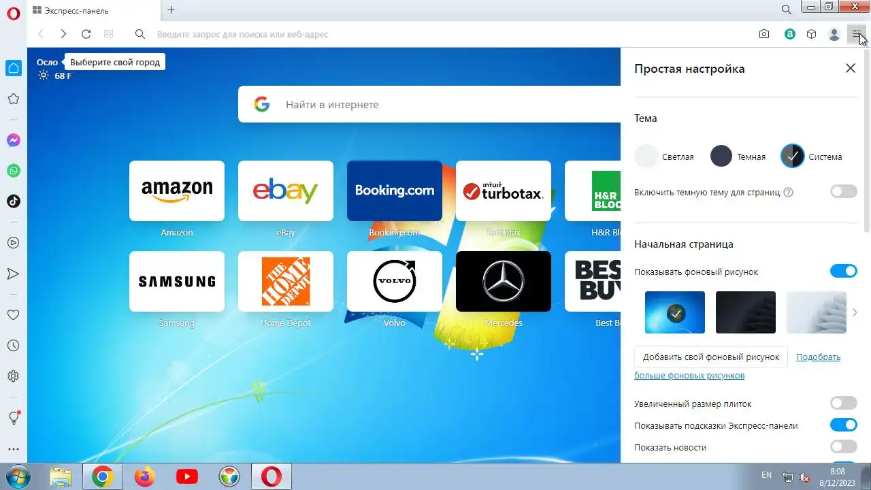Choose the blue Windows wallpaper thumbnail
Screen dimensions: 871x490
(x=675, y=312)
